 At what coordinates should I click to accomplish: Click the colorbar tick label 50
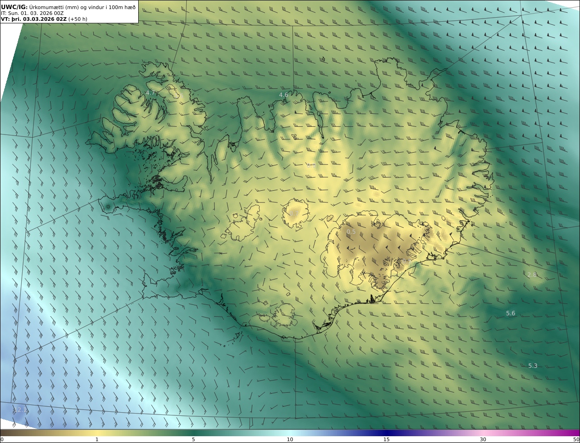pyautogui.click(x=576, y=439)
